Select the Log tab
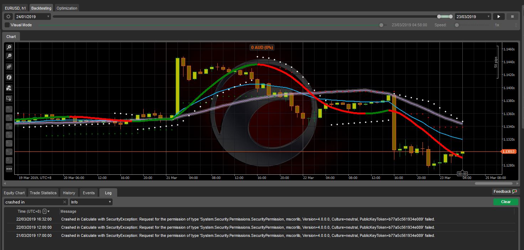The height and width of the screenshot is (250, 524). tap(108, 193)
